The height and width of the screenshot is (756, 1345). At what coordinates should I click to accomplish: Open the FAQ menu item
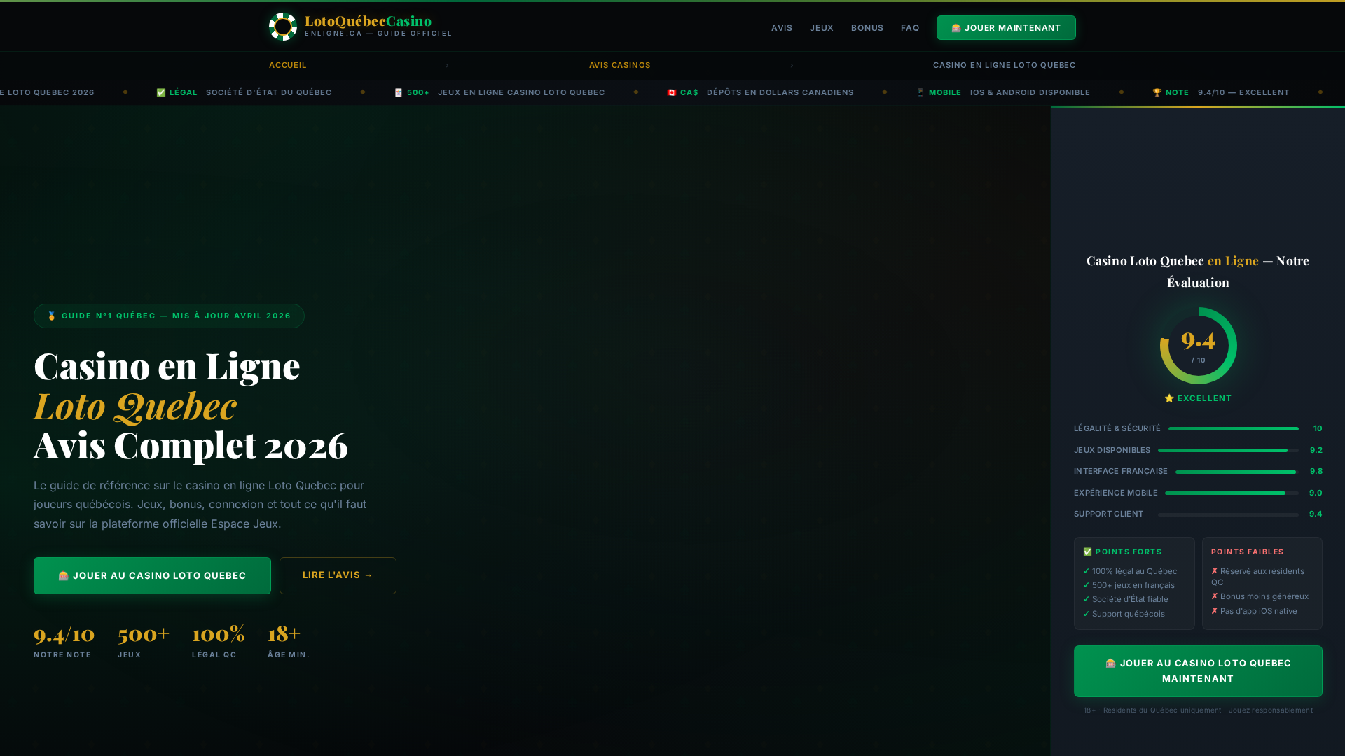click(x=910, y=28)
